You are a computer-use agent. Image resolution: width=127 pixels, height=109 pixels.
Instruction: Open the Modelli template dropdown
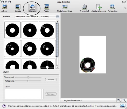coord(37,17)
